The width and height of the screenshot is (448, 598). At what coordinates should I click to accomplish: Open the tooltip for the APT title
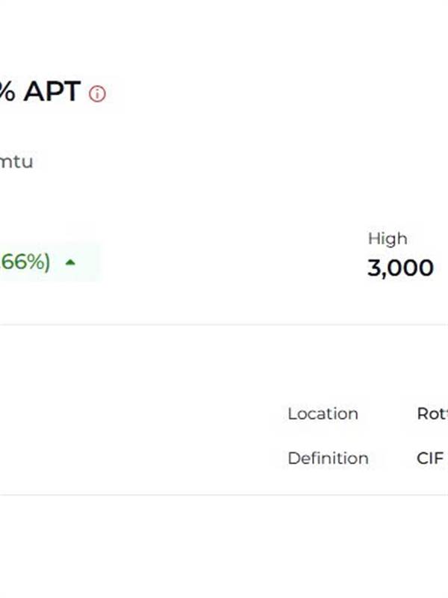point(97,93)
